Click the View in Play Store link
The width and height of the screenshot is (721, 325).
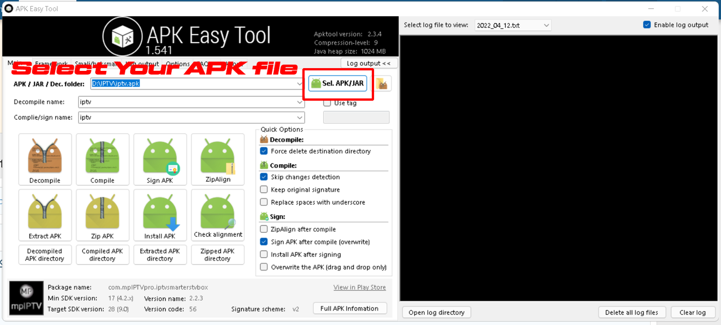[x=359, y=287]
